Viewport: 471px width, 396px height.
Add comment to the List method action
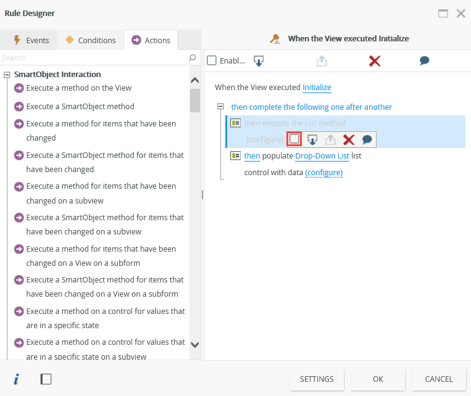367,139
